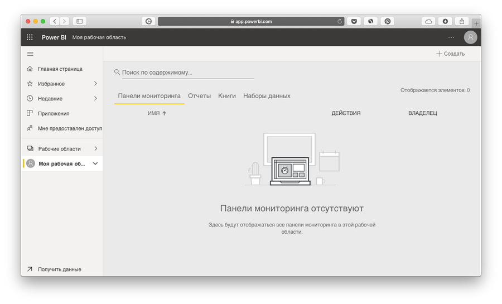The height and width of the screenshot is (304, 502).
Task: Click the extension icon left of address bar
Action: 148,21
